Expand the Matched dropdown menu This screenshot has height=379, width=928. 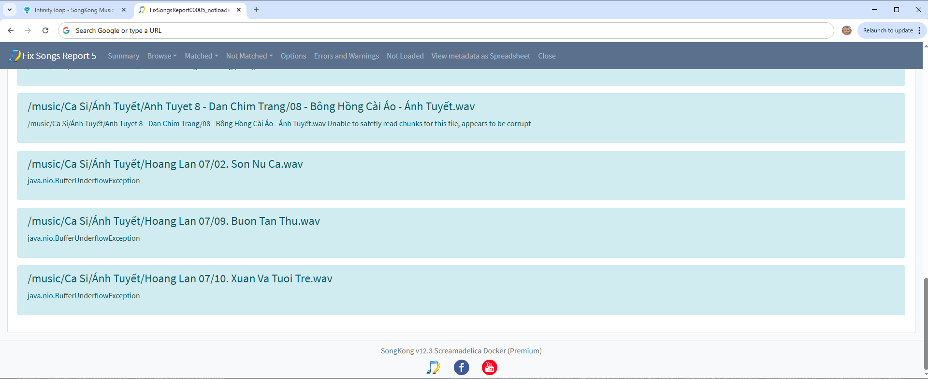pyautogui.click(x=201, y=56)
